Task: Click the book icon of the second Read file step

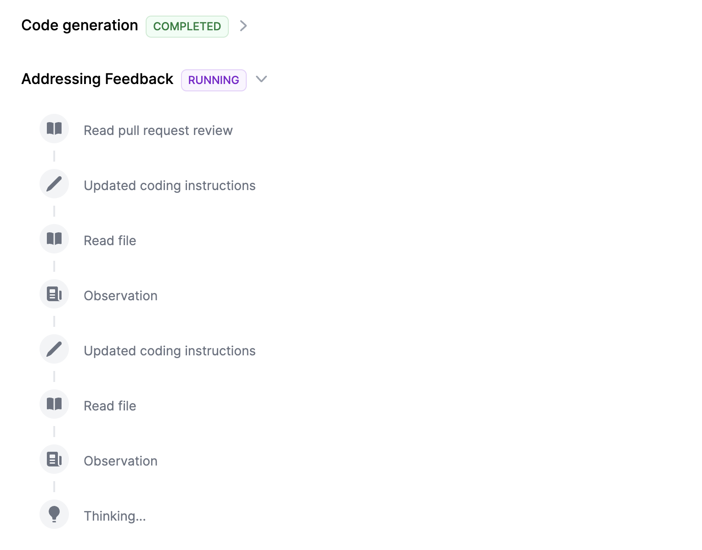Action: 54,404
